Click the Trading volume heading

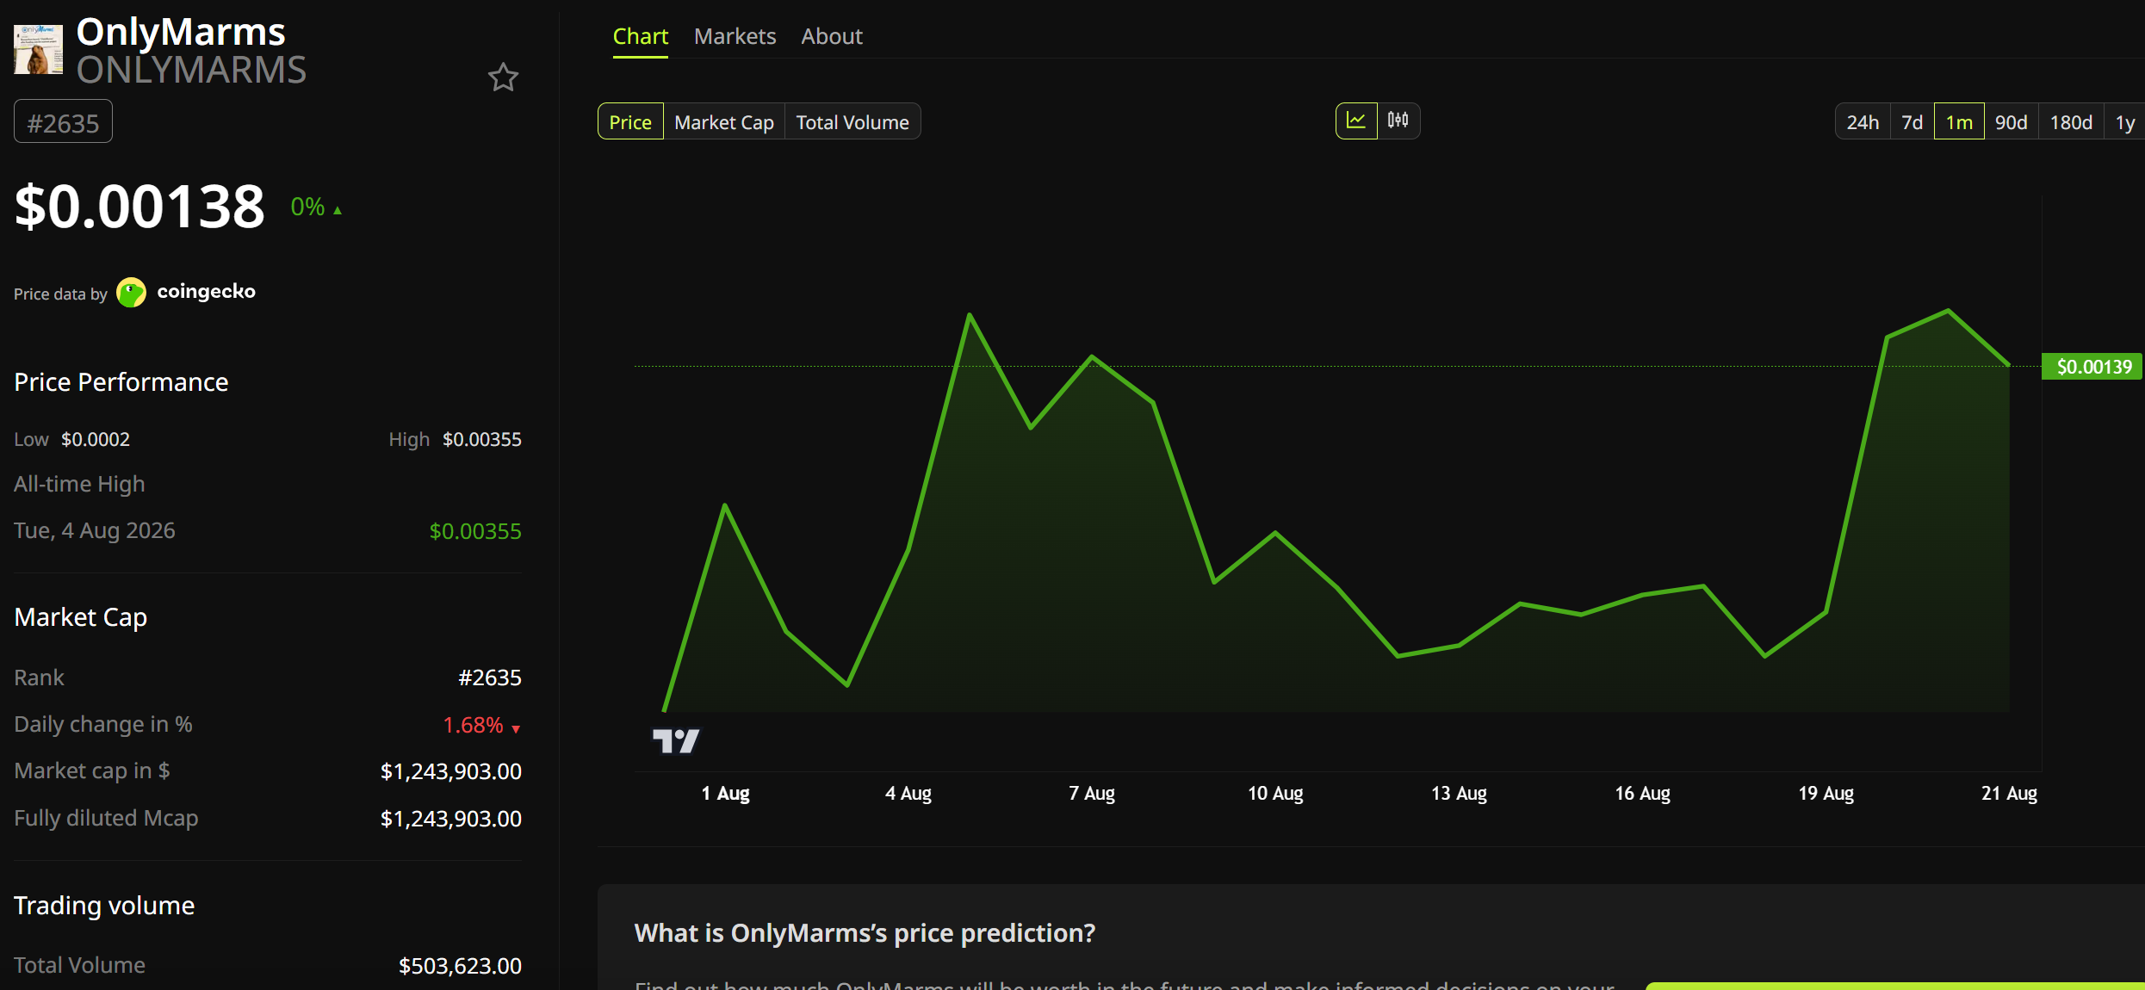(104, 906)
